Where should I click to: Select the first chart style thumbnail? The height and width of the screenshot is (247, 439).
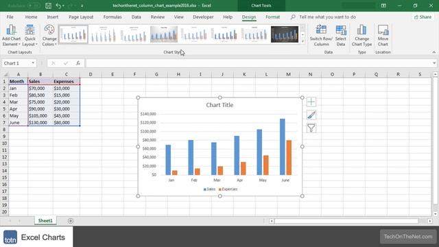point(73,34)
